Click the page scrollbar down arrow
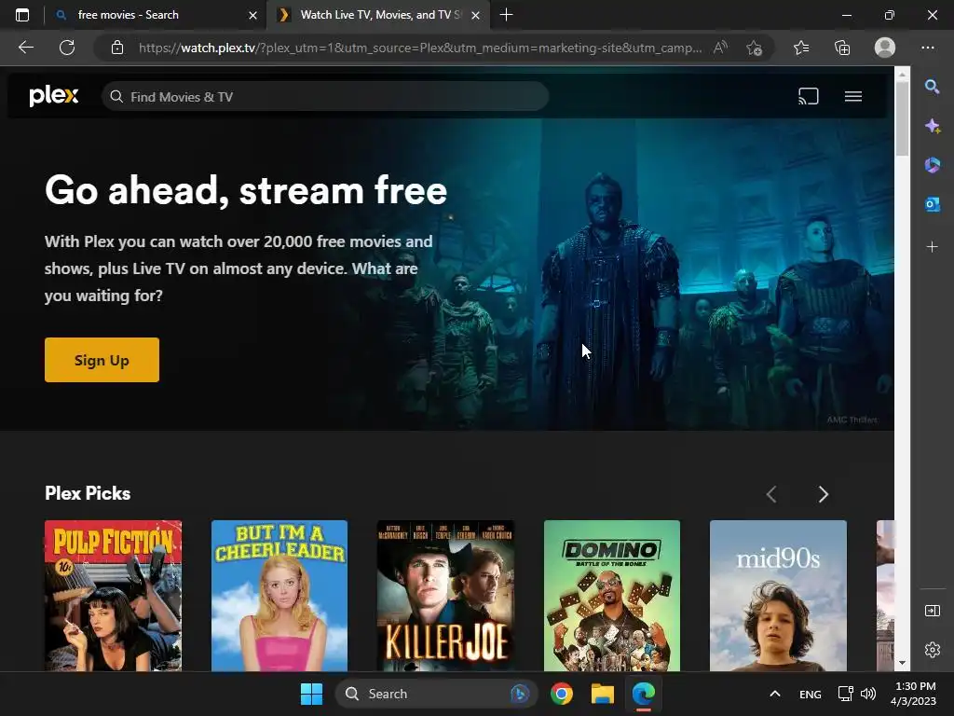The width and height of the screenshot is (954, 716). tap(902, 663)
